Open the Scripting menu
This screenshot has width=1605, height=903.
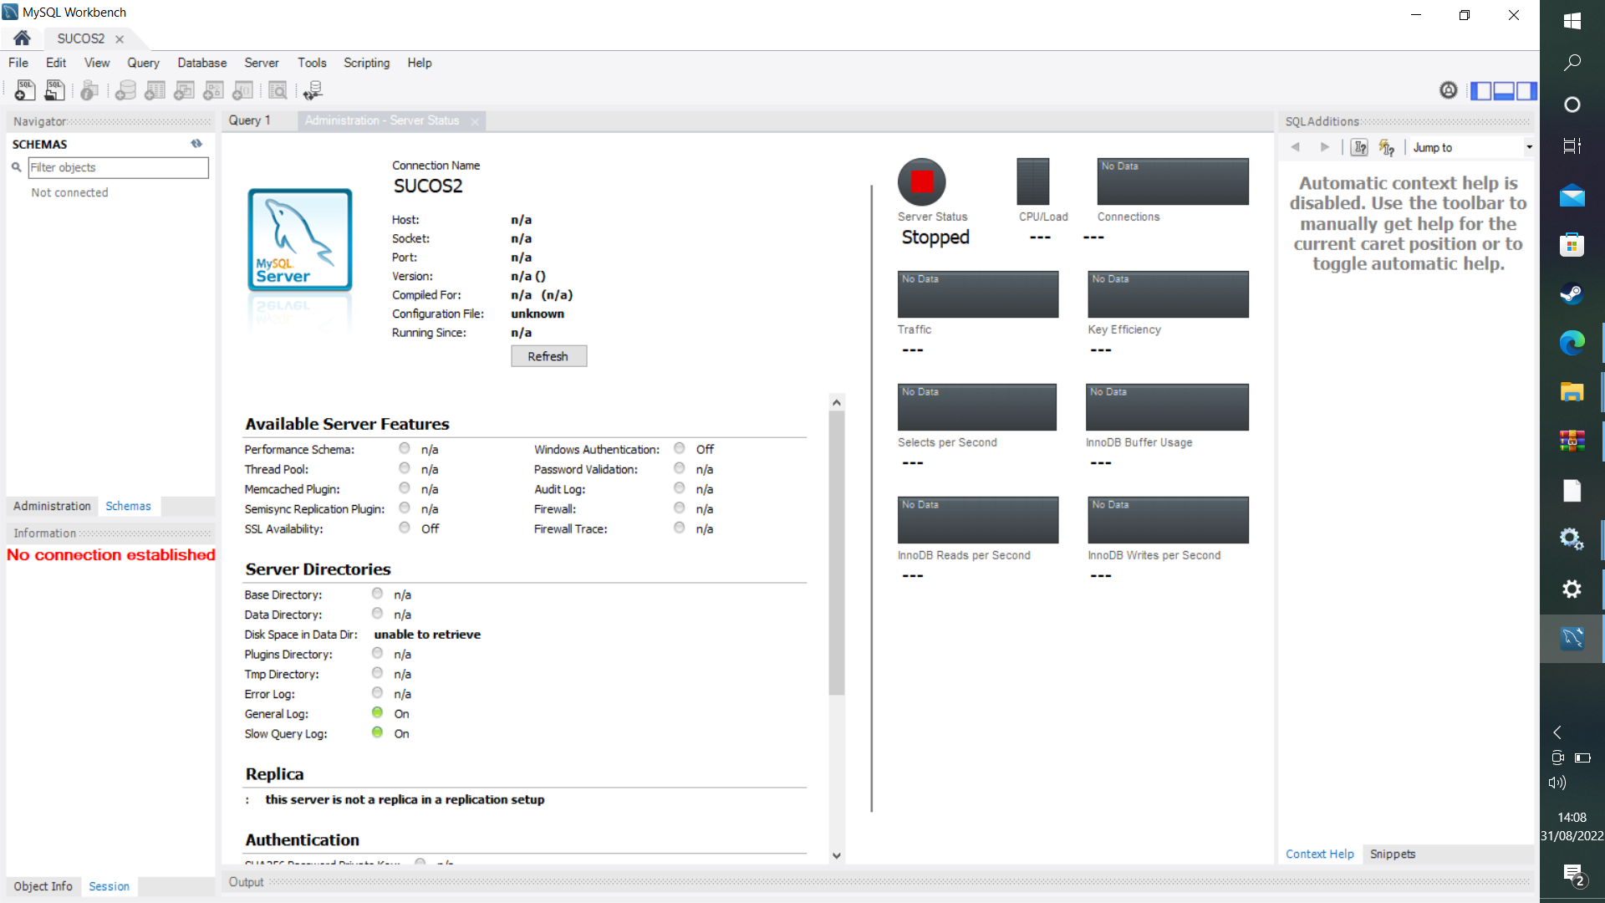click(x=367, y=63)
